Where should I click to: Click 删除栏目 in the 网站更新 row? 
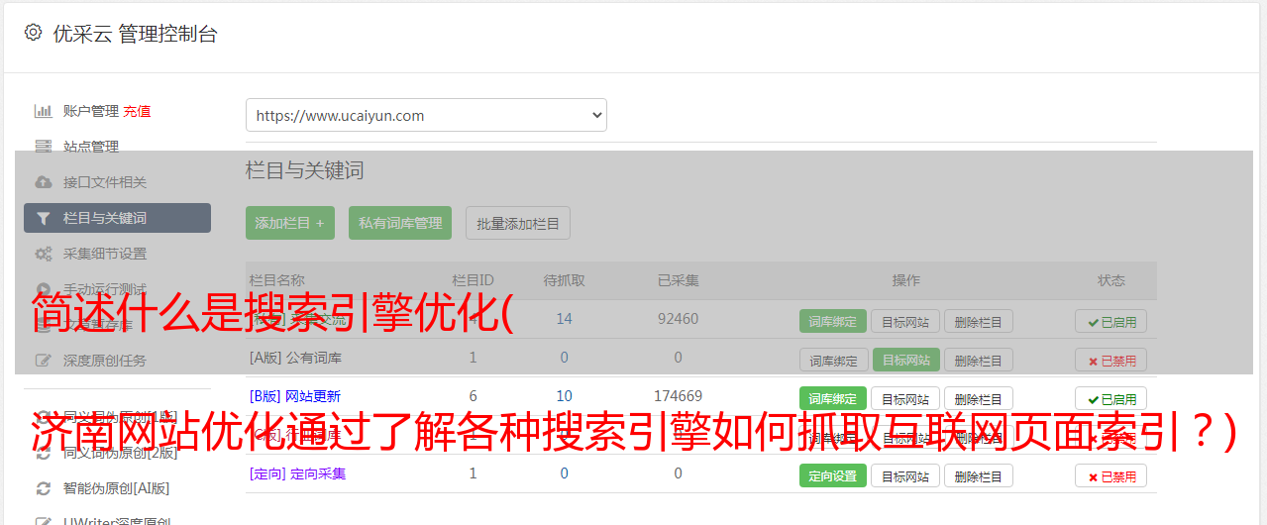coord(978,398)
